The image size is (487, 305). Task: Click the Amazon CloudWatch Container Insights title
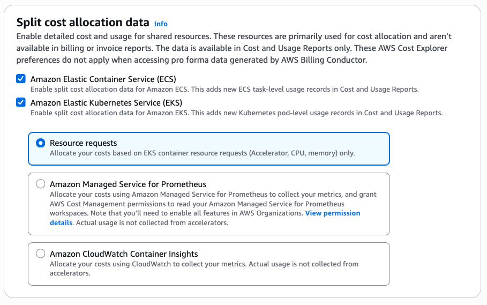(124, 254)
